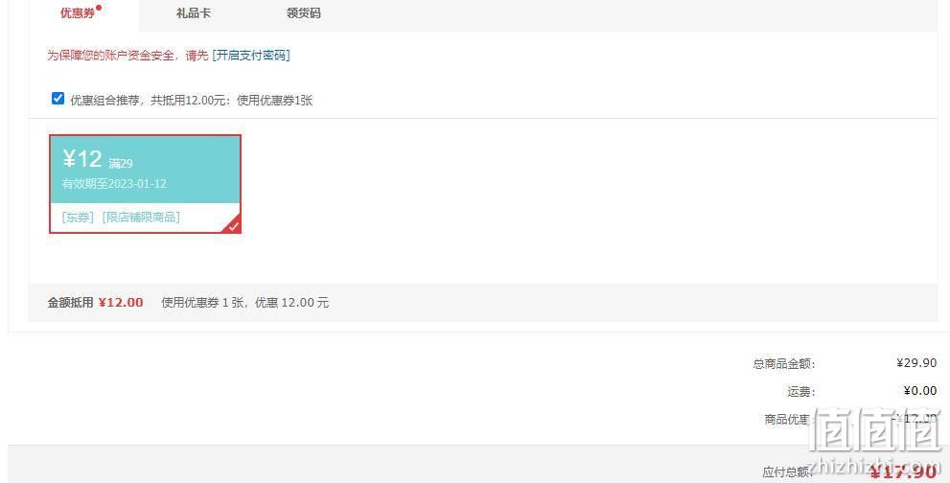Viewport: 950px width, 483px height.
Task: Switch to the 礼品卡 tab
Action: [x=194, y=13]
